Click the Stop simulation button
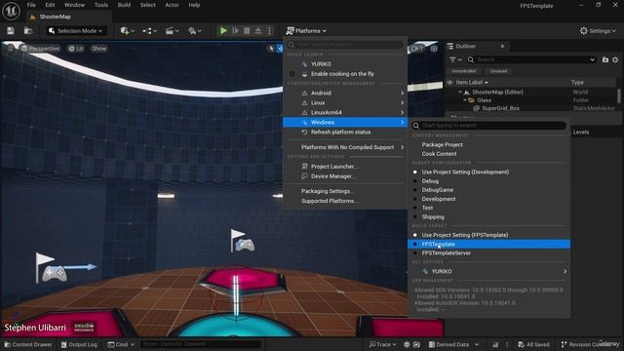The image size is (624, 351). click(247, 30)
